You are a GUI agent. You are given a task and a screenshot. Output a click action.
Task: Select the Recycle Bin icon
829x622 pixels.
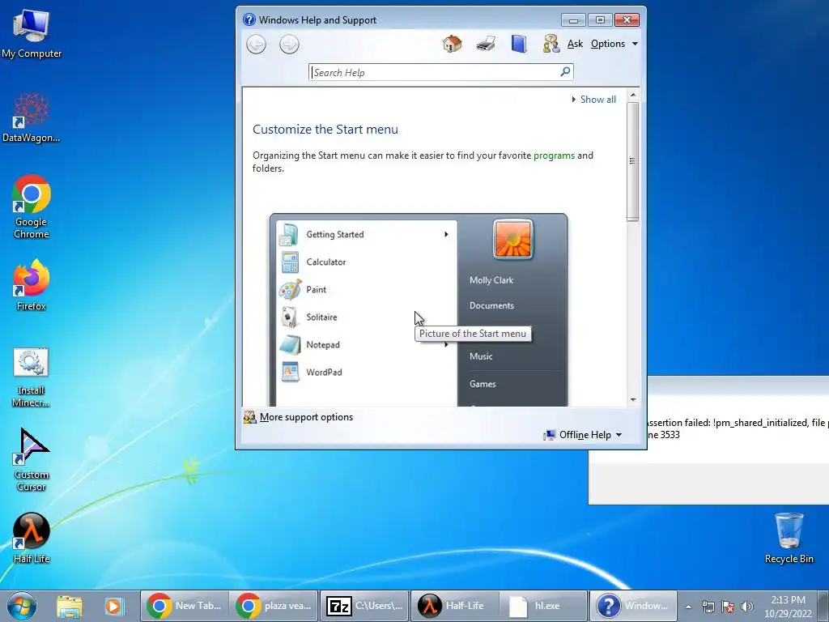789,538
